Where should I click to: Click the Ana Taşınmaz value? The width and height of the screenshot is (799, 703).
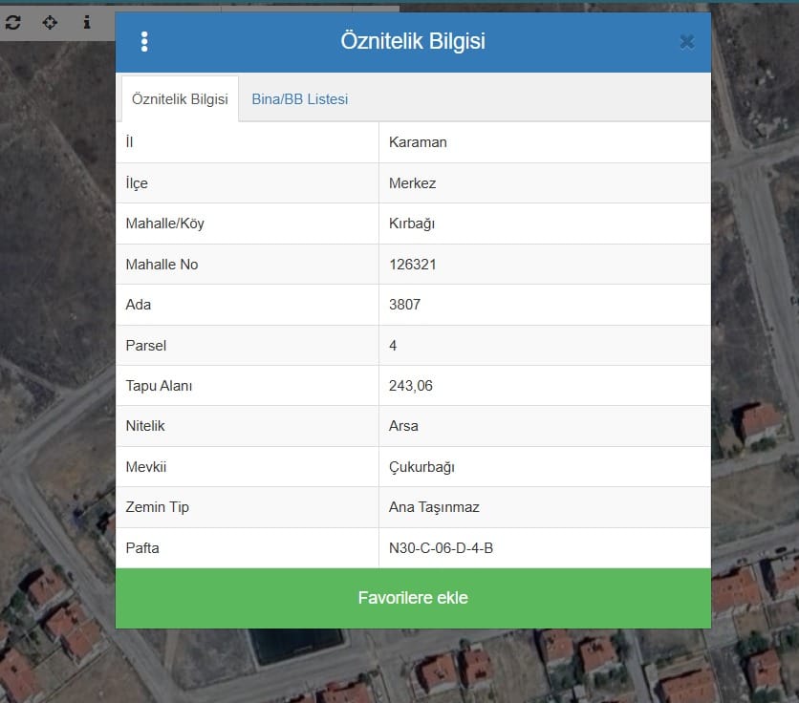click(434, 507)
